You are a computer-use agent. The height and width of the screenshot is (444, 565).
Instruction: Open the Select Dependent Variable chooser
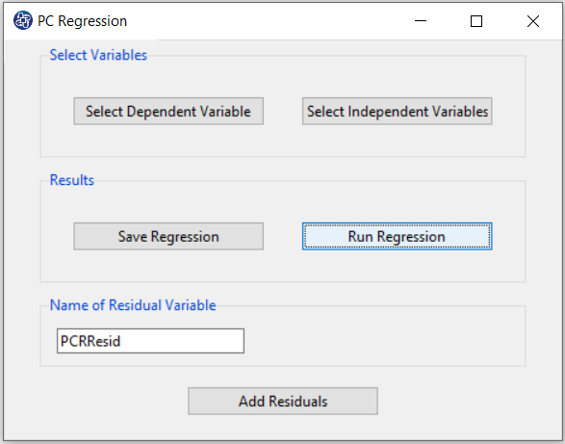[168, 111]
